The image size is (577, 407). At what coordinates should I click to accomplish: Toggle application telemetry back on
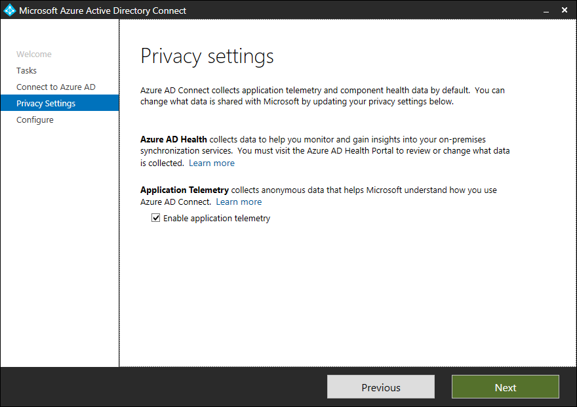[x=155, y=218]
